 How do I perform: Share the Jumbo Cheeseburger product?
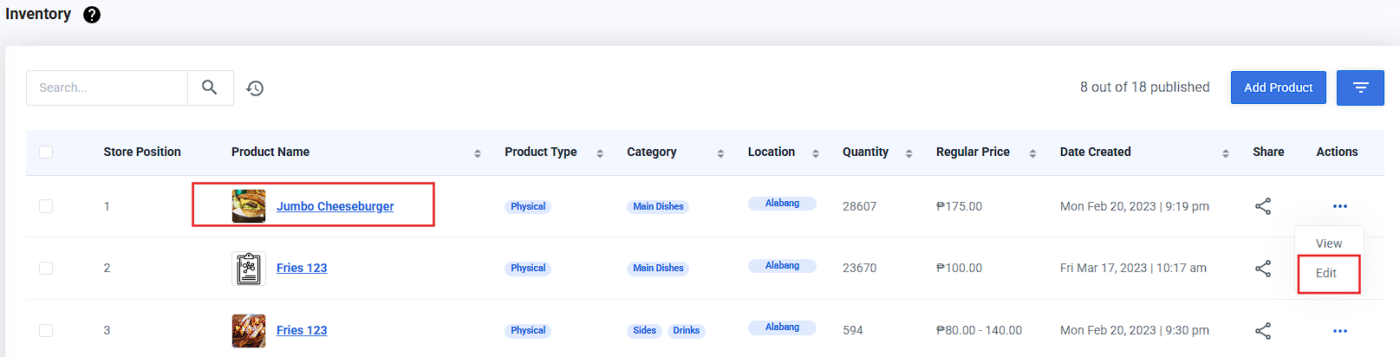pos(1263,206)
